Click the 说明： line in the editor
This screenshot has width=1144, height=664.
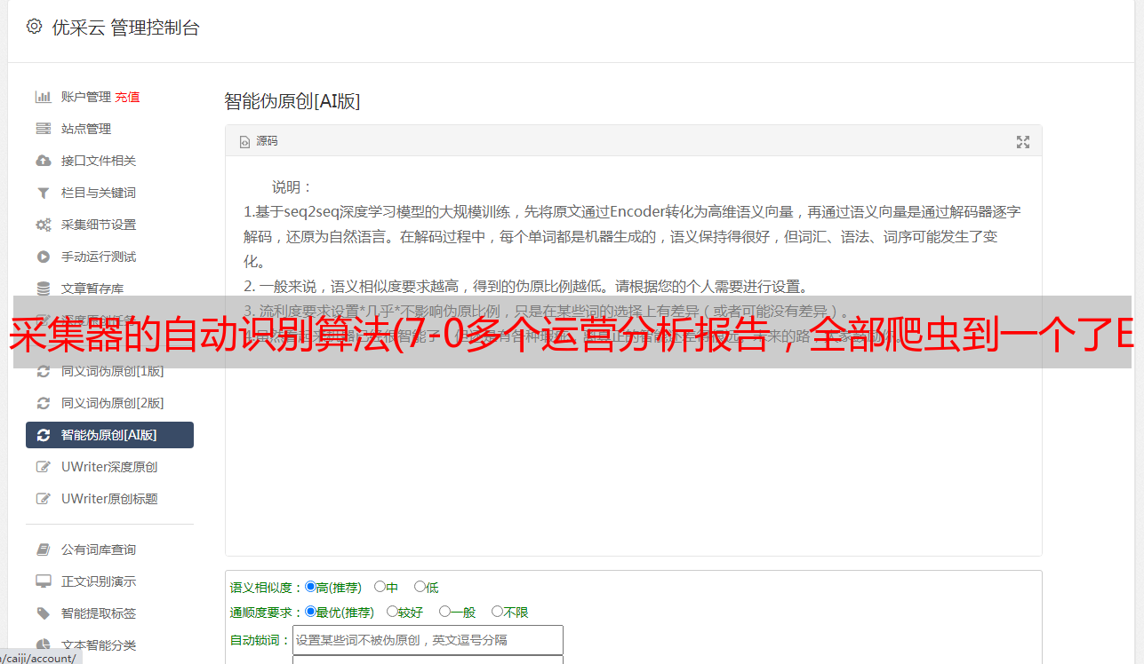[x=292, y=187]
